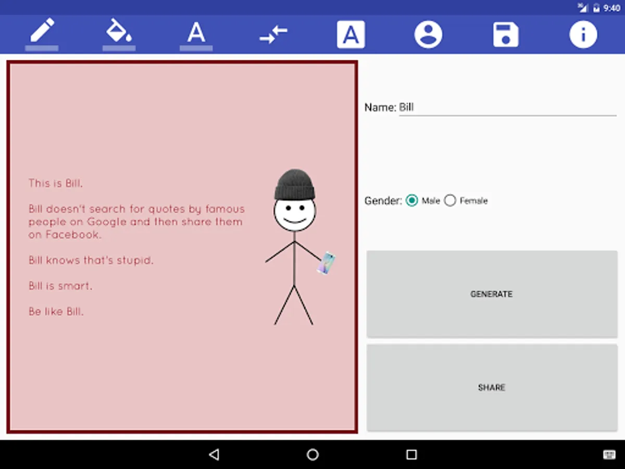Open font style boxed A icon

point(351,35)
